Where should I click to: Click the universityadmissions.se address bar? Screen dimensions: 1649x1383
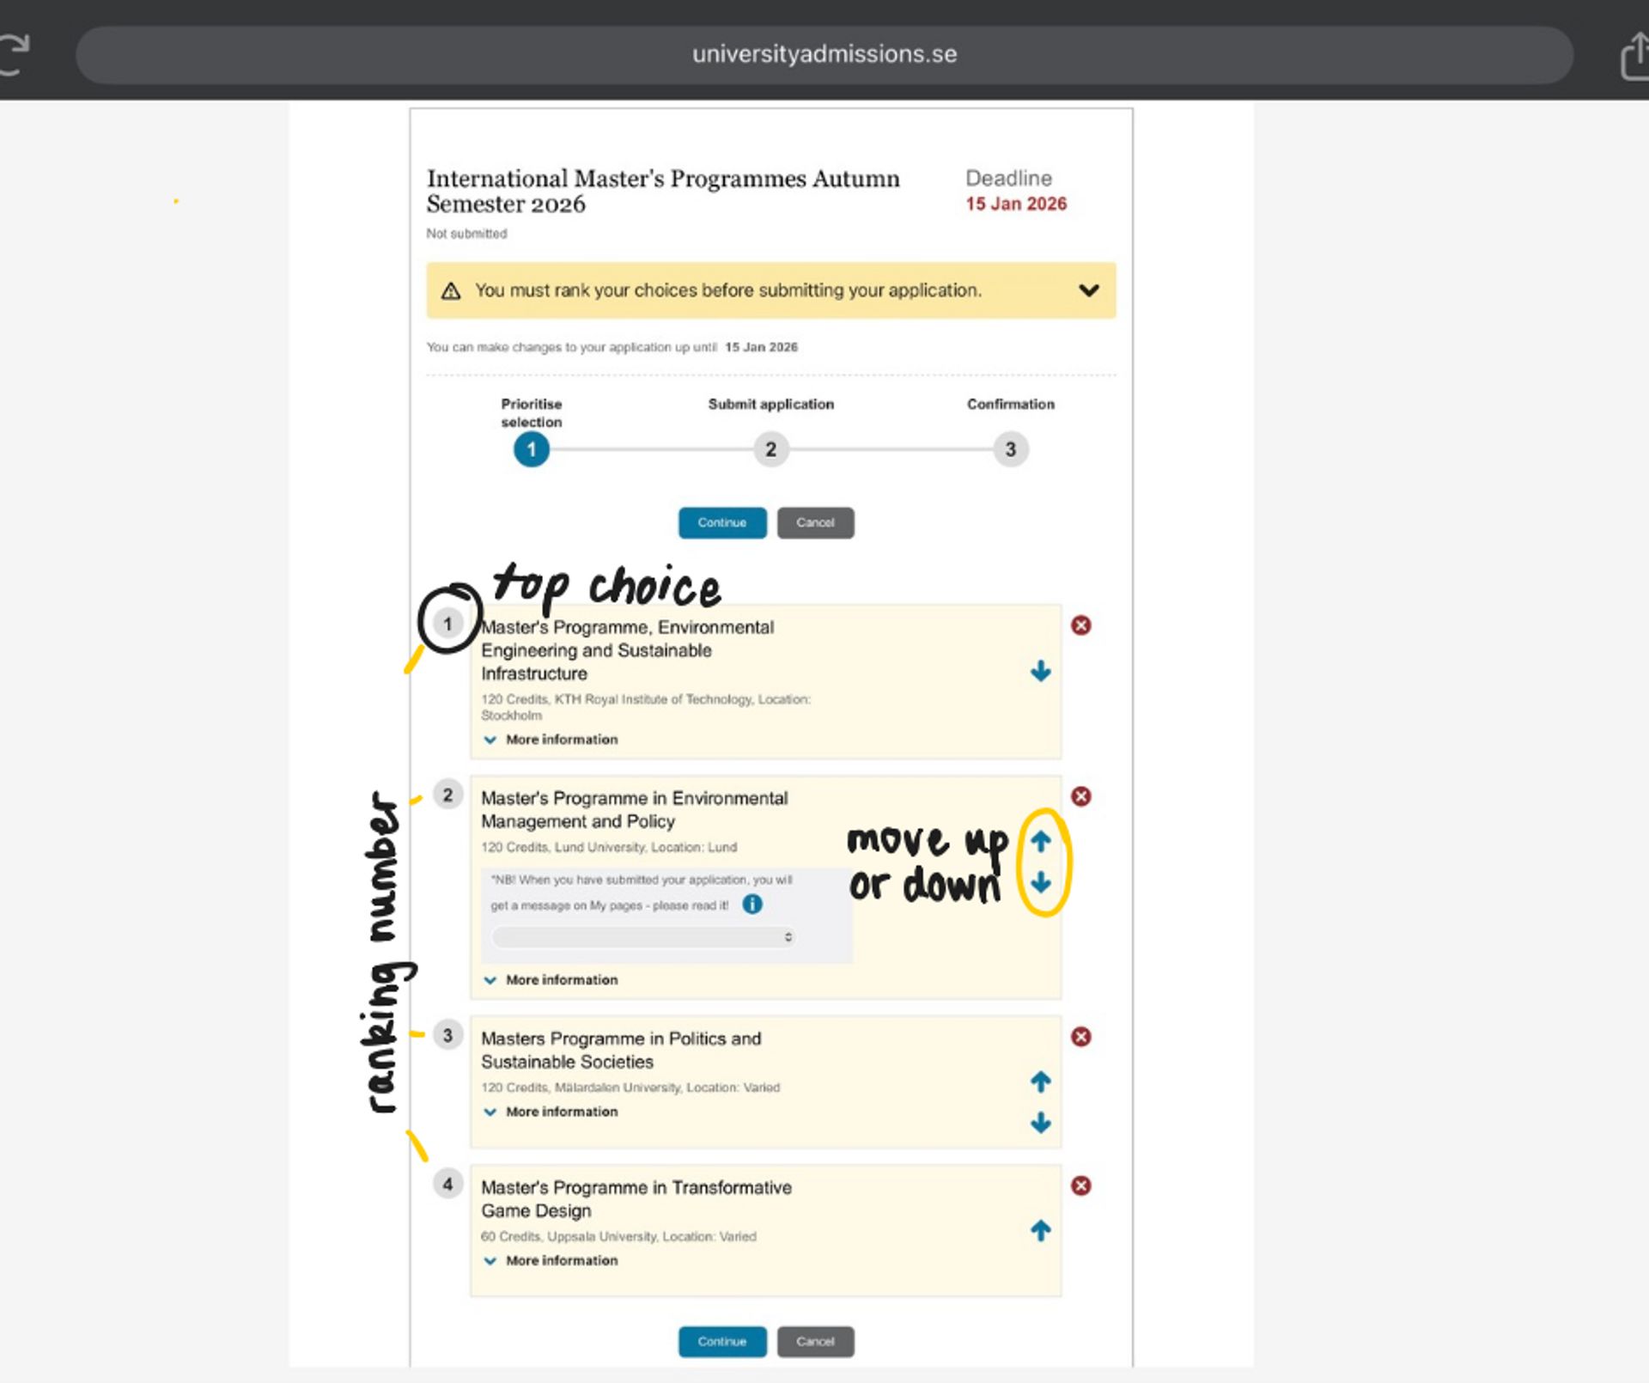click(x=824, y=53)
